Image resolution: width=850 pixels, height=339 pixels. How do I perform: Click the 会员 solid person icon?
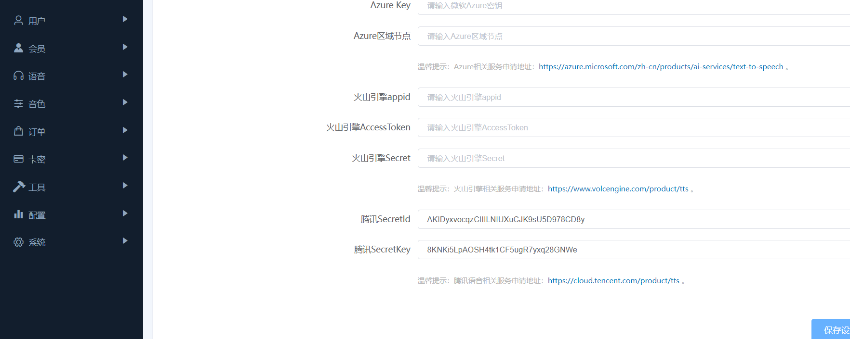click(x=18, y=48)
